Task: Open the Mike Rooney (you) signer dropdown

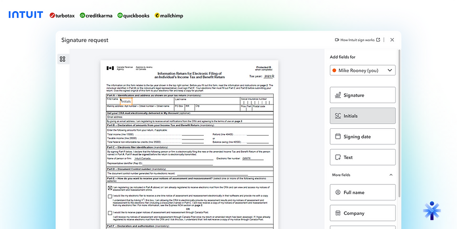Action: [363, 70]
